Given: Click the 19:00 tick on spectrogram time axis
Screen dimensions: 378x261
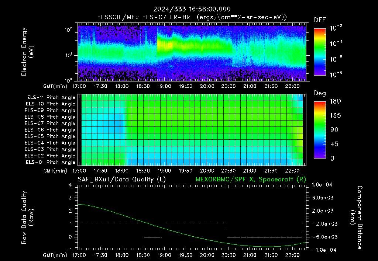Looking at the screenshot, I should [164, 86].
